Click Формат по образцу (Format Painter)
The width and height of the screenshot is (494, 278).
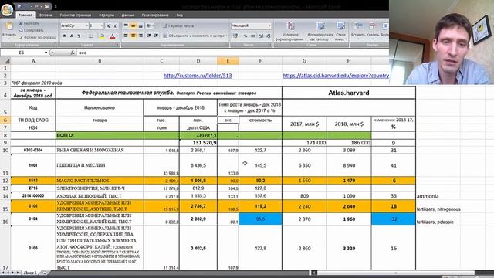[38, 38]
